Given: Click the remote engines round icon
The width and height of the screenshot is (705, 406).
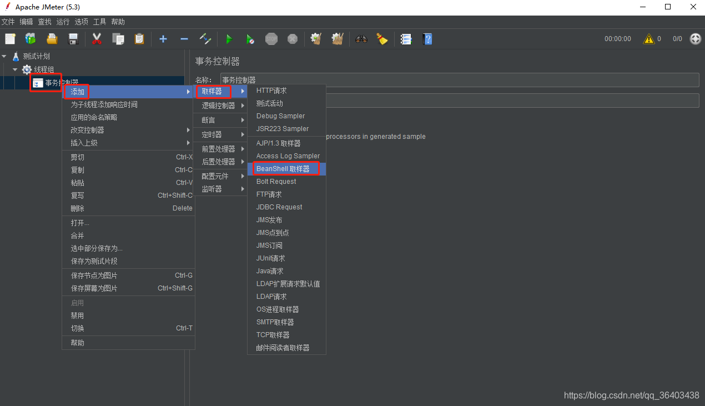Looking at the screenshot, I should point(696,39).
